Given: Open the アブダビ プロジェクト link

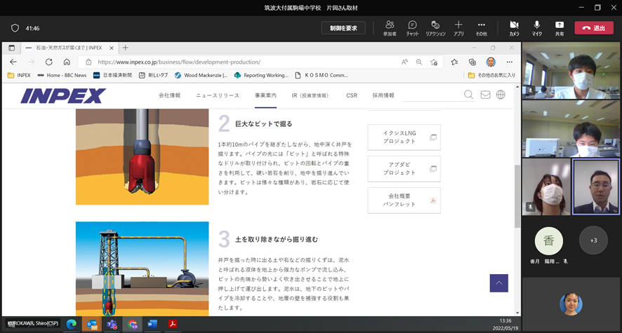Looking at the screenshot, I should coord(404,169).
